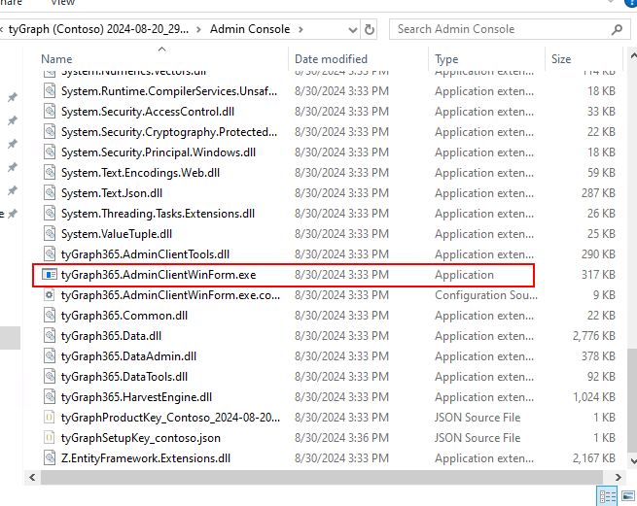Select file name tyGraph365.HarvestEngine.dll

click(136, 397)
